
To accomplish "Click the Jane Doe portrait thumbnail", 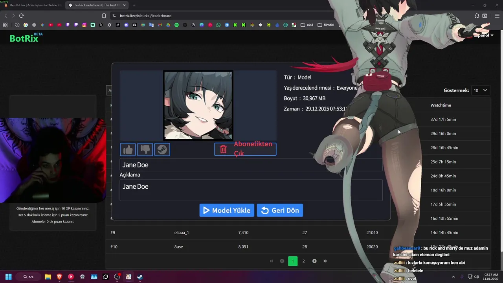I will click(x=198, y=105).
